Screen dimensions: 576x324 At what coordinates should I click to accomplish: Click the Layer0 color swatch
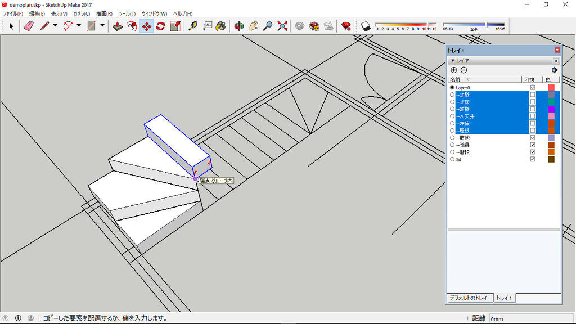(x=551, y=87)
